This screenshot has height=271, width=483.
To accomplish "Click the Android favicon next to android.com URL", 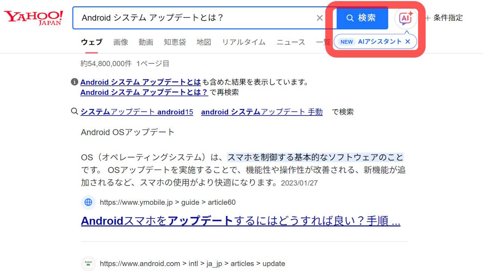I will (88, 263).
